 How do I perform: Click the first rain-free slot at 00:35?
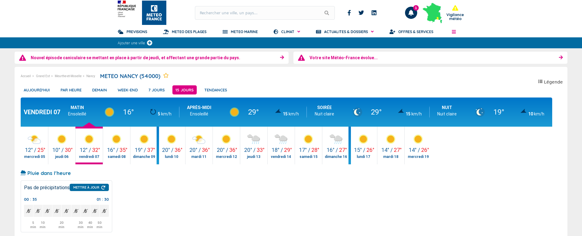coord(29,211)
